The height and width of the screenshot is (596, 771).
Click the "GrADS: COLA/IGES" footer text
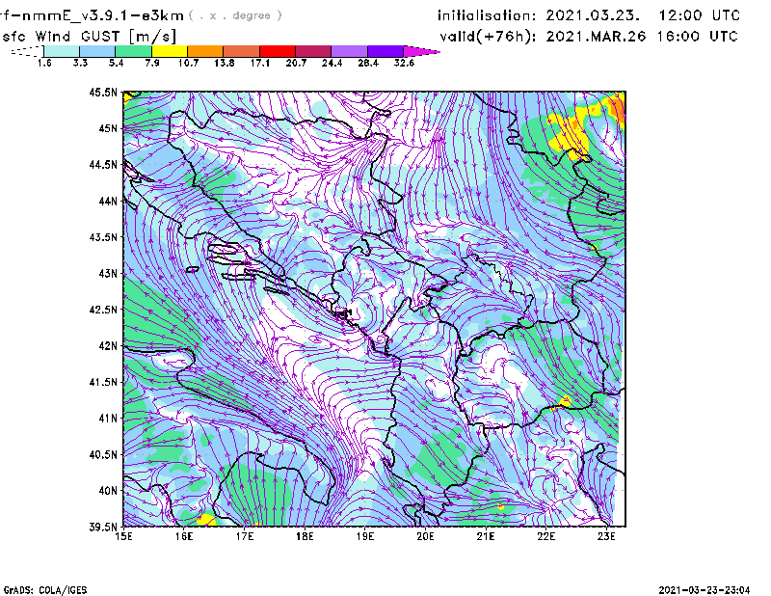point(45,590)
